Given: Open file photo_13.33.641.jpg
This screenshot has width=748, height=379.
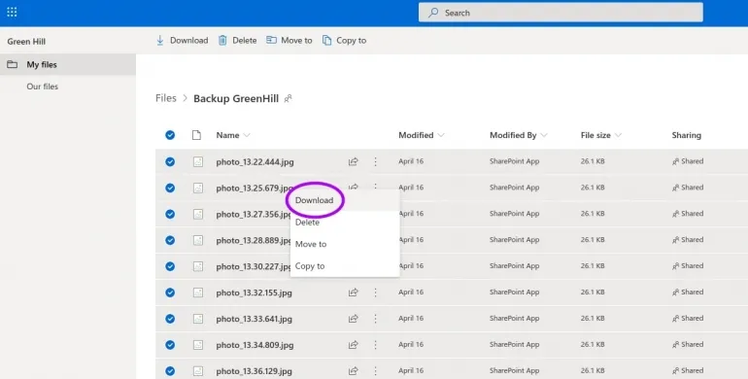Looking at the screenshot, I should (x=254, y=319).
